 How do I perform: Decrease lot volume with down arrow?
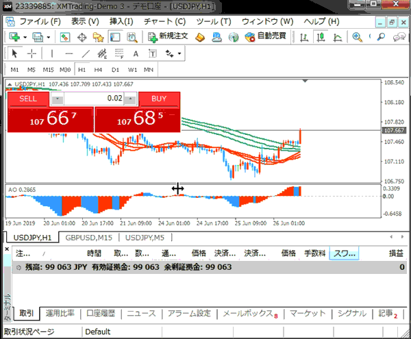click(57, 99)
